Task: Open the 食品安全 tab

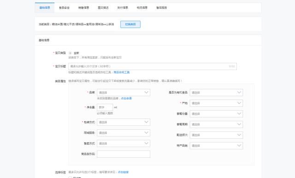Action: [x=64, y=8]
